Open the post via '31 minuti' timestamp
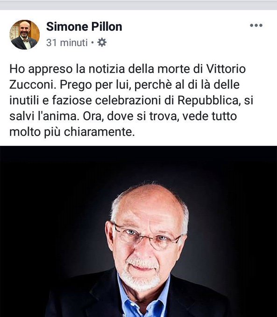Viewport: 277px width, 317px height. [x=67, y=43]
